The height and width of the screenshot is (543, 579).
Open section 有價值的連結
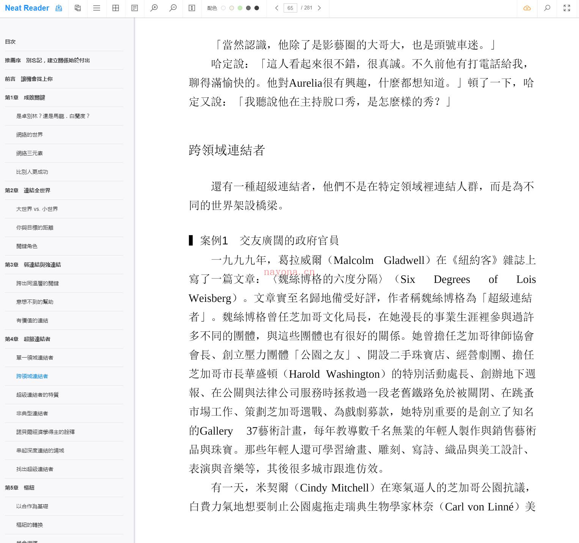click(32, 320)
